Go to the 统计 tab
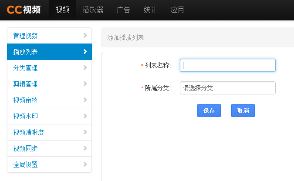Image resolution: width=294 pixels, height=181 pixels. tap(150, 10)
